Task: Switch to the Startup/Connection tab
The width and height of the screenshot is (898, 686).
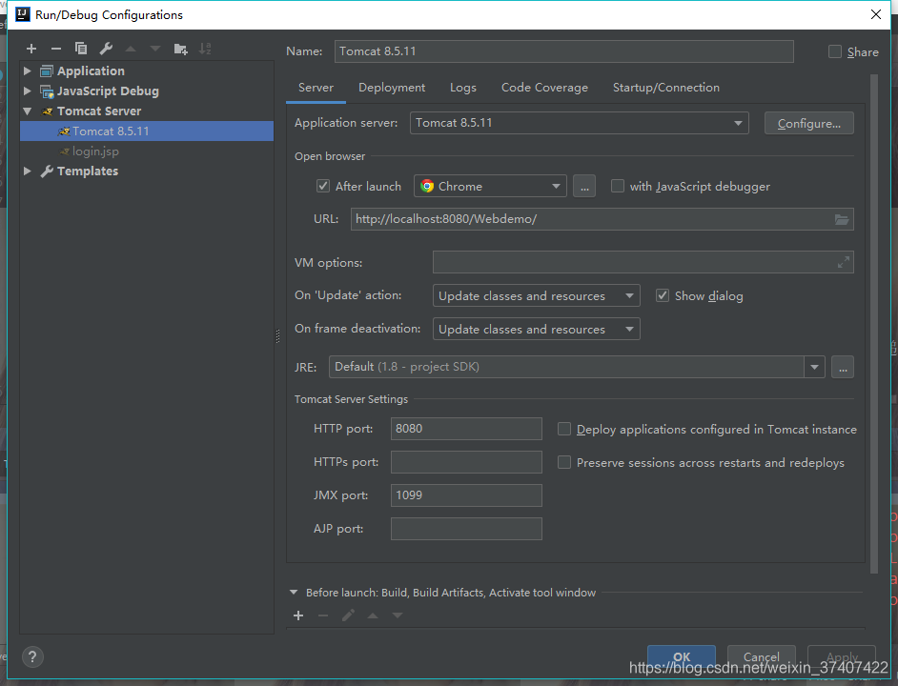Action: pyautogui.click(x=666, y=88)
